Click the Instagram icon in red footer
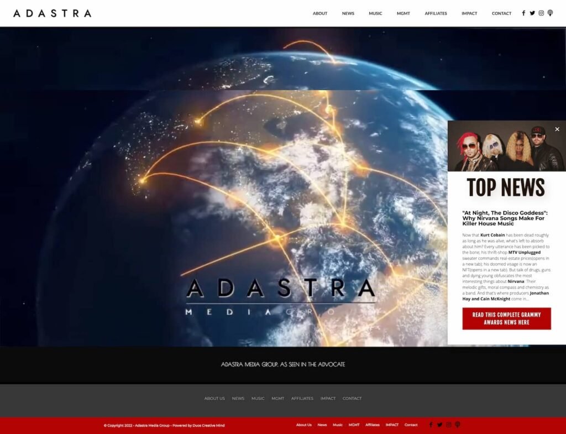The height and width of the screenshot is (434, 566). [449, 425]
